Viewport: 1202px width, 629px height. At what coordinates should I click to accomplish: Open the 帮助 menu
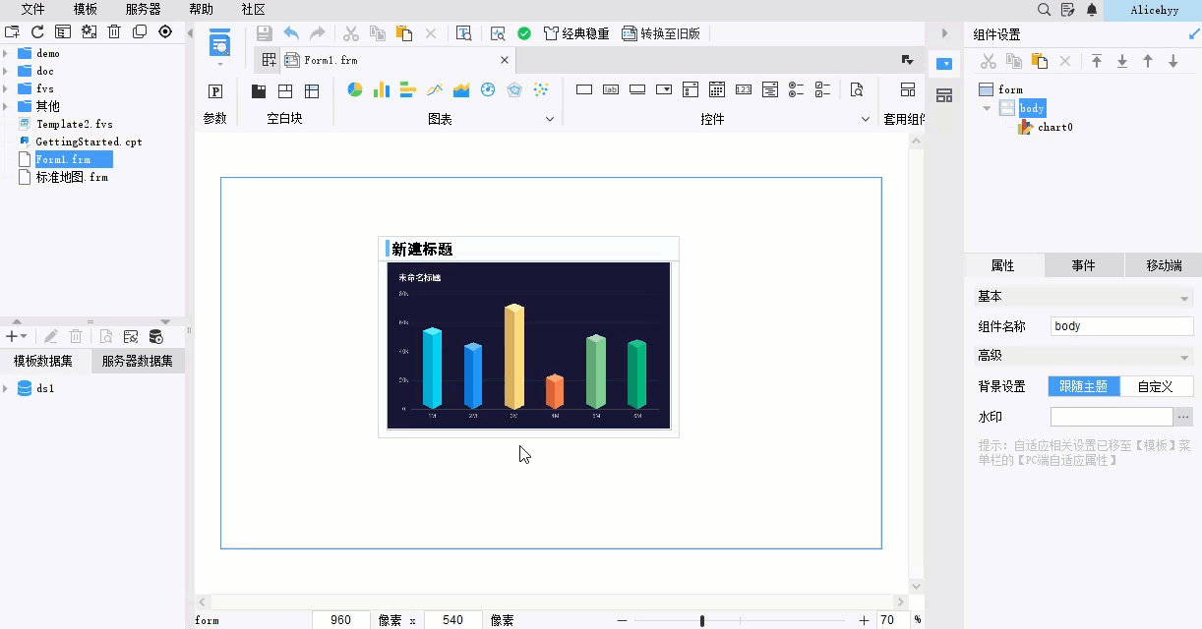coord(201,9)
